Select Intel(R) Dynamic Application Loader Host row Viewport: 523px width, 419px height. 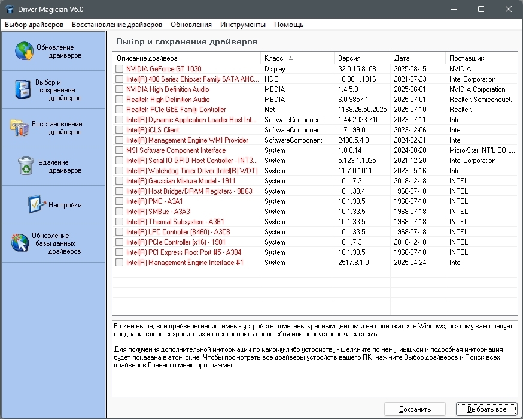[315, 120]
